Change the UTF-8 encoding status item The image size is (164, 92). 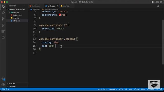121,89
